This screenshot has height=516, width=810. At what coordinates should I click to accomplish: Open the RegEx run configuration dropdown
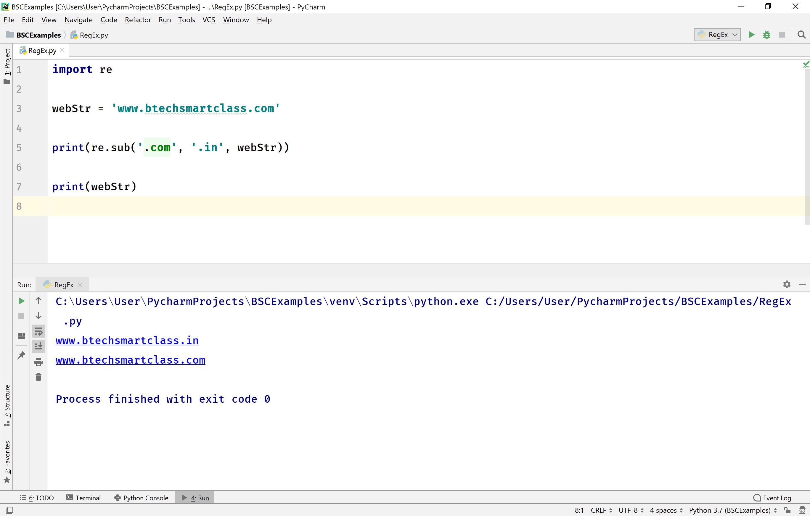click(x=717, y=35)
